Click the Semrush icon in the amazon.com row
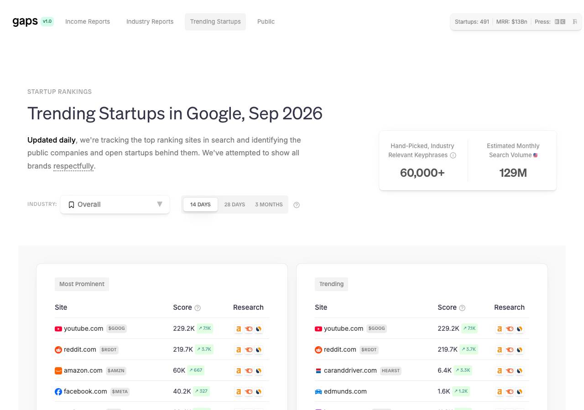Screen dimensions: 584x410 249,370
